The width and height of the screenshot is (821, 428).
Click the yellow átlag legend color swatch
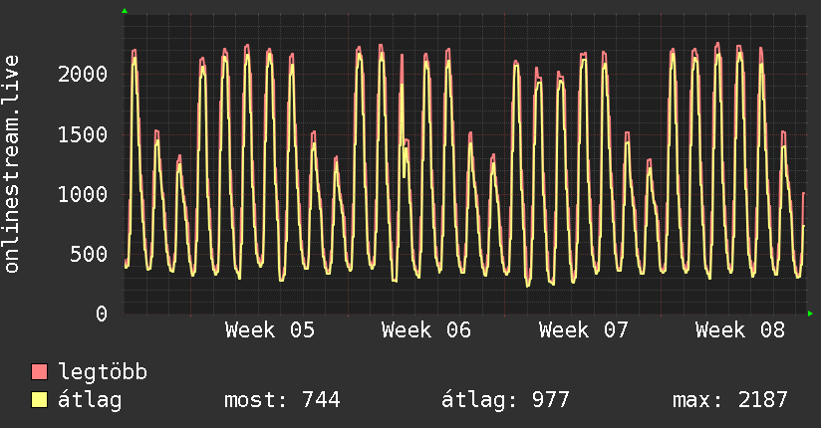point(40,401)
